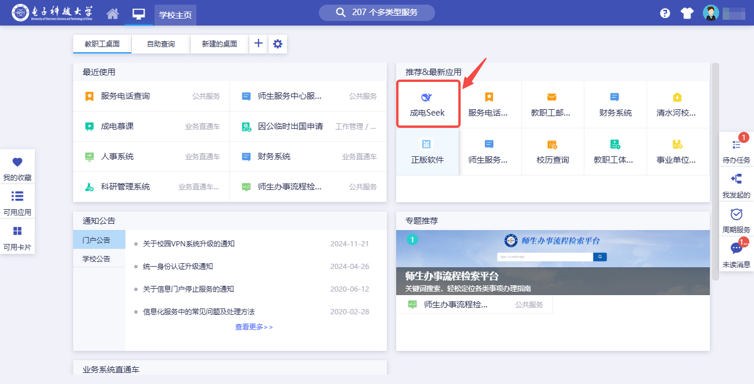
Task: Click the desktop monitor icon in header
Action: tap(138, 13)
